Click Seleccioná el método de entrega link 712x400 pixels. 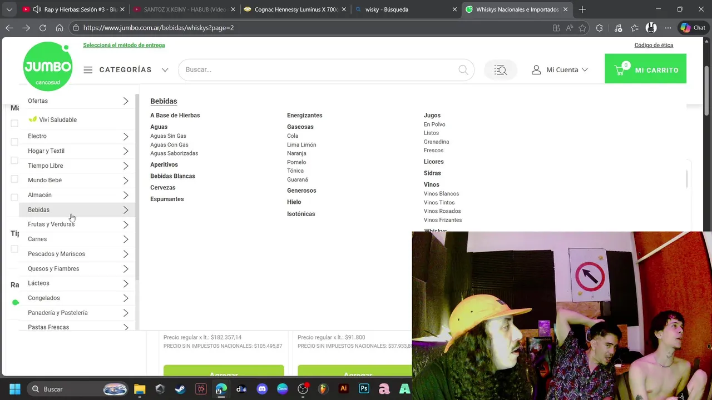point(124,45)
